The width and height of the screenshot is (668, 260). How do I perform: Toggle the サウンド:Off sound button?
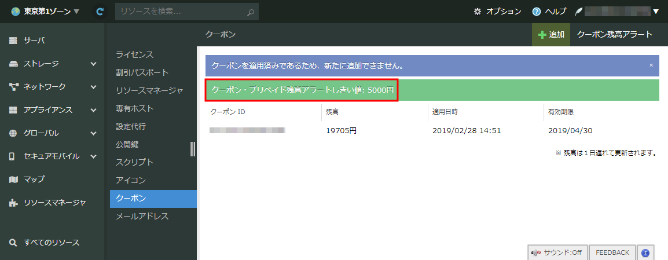pyautogui.click(x=558, y=252)
